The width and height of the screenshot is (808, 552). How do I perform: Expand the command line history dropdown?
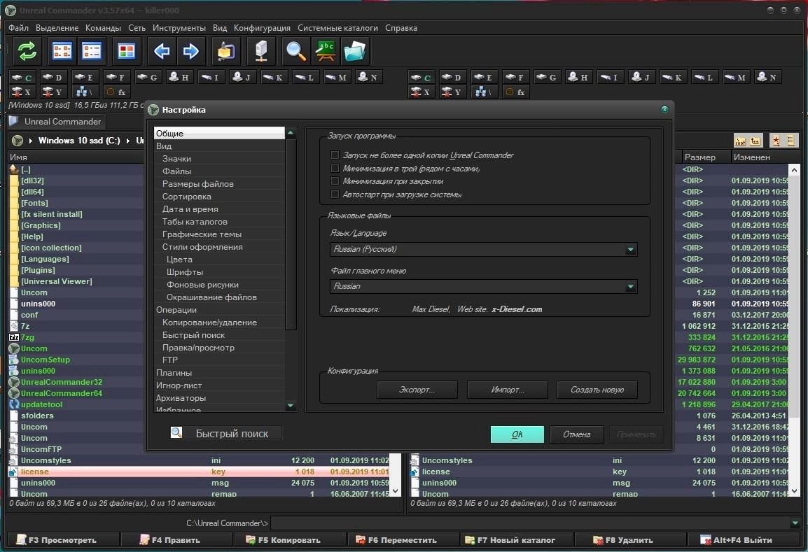(x=795, y=523)
